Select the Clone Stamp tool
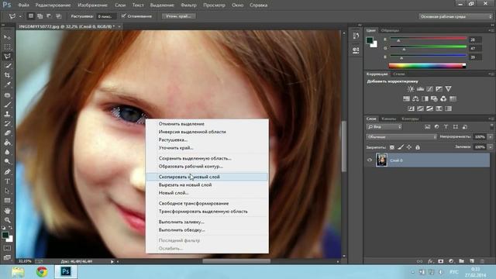Screen dimensions: 496x279 [7, 114]
